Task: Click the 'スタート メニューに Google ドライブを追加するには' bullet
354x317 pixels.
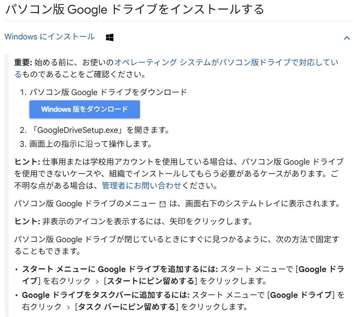Action: coord(120,269)
